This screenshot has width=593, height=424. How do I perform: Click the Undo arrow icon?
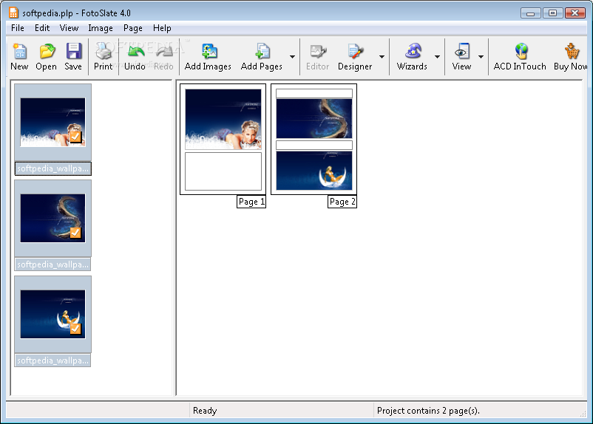[x=135, y=51]
